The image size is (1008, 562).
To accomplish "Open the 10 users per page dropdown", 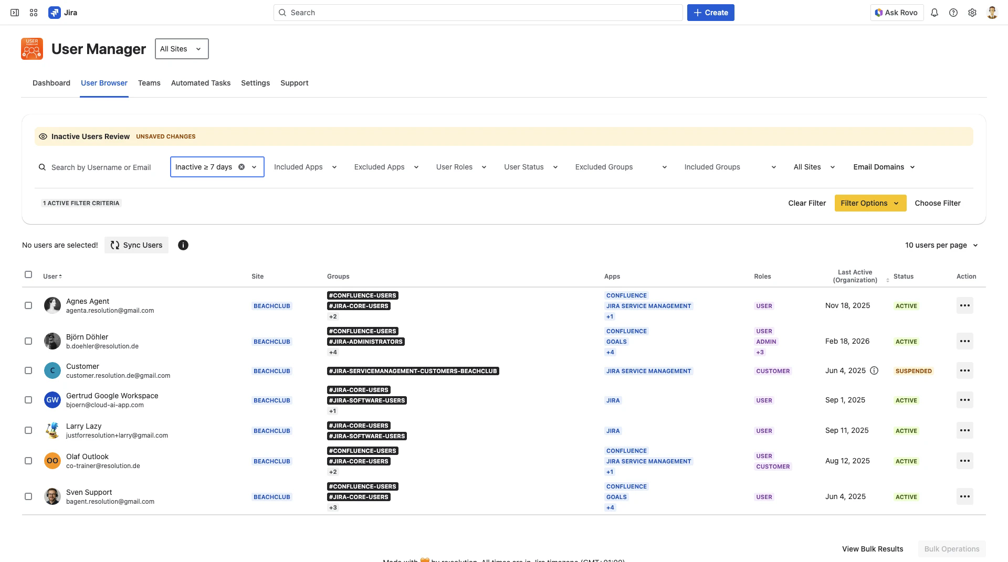I will click(941, 245).
